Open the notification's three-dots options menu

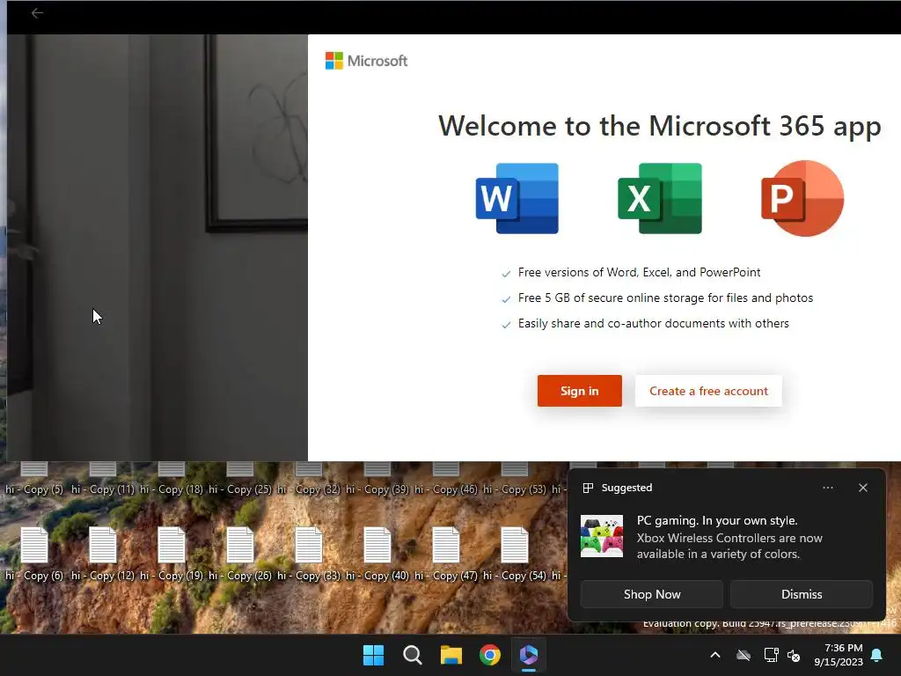827,488
